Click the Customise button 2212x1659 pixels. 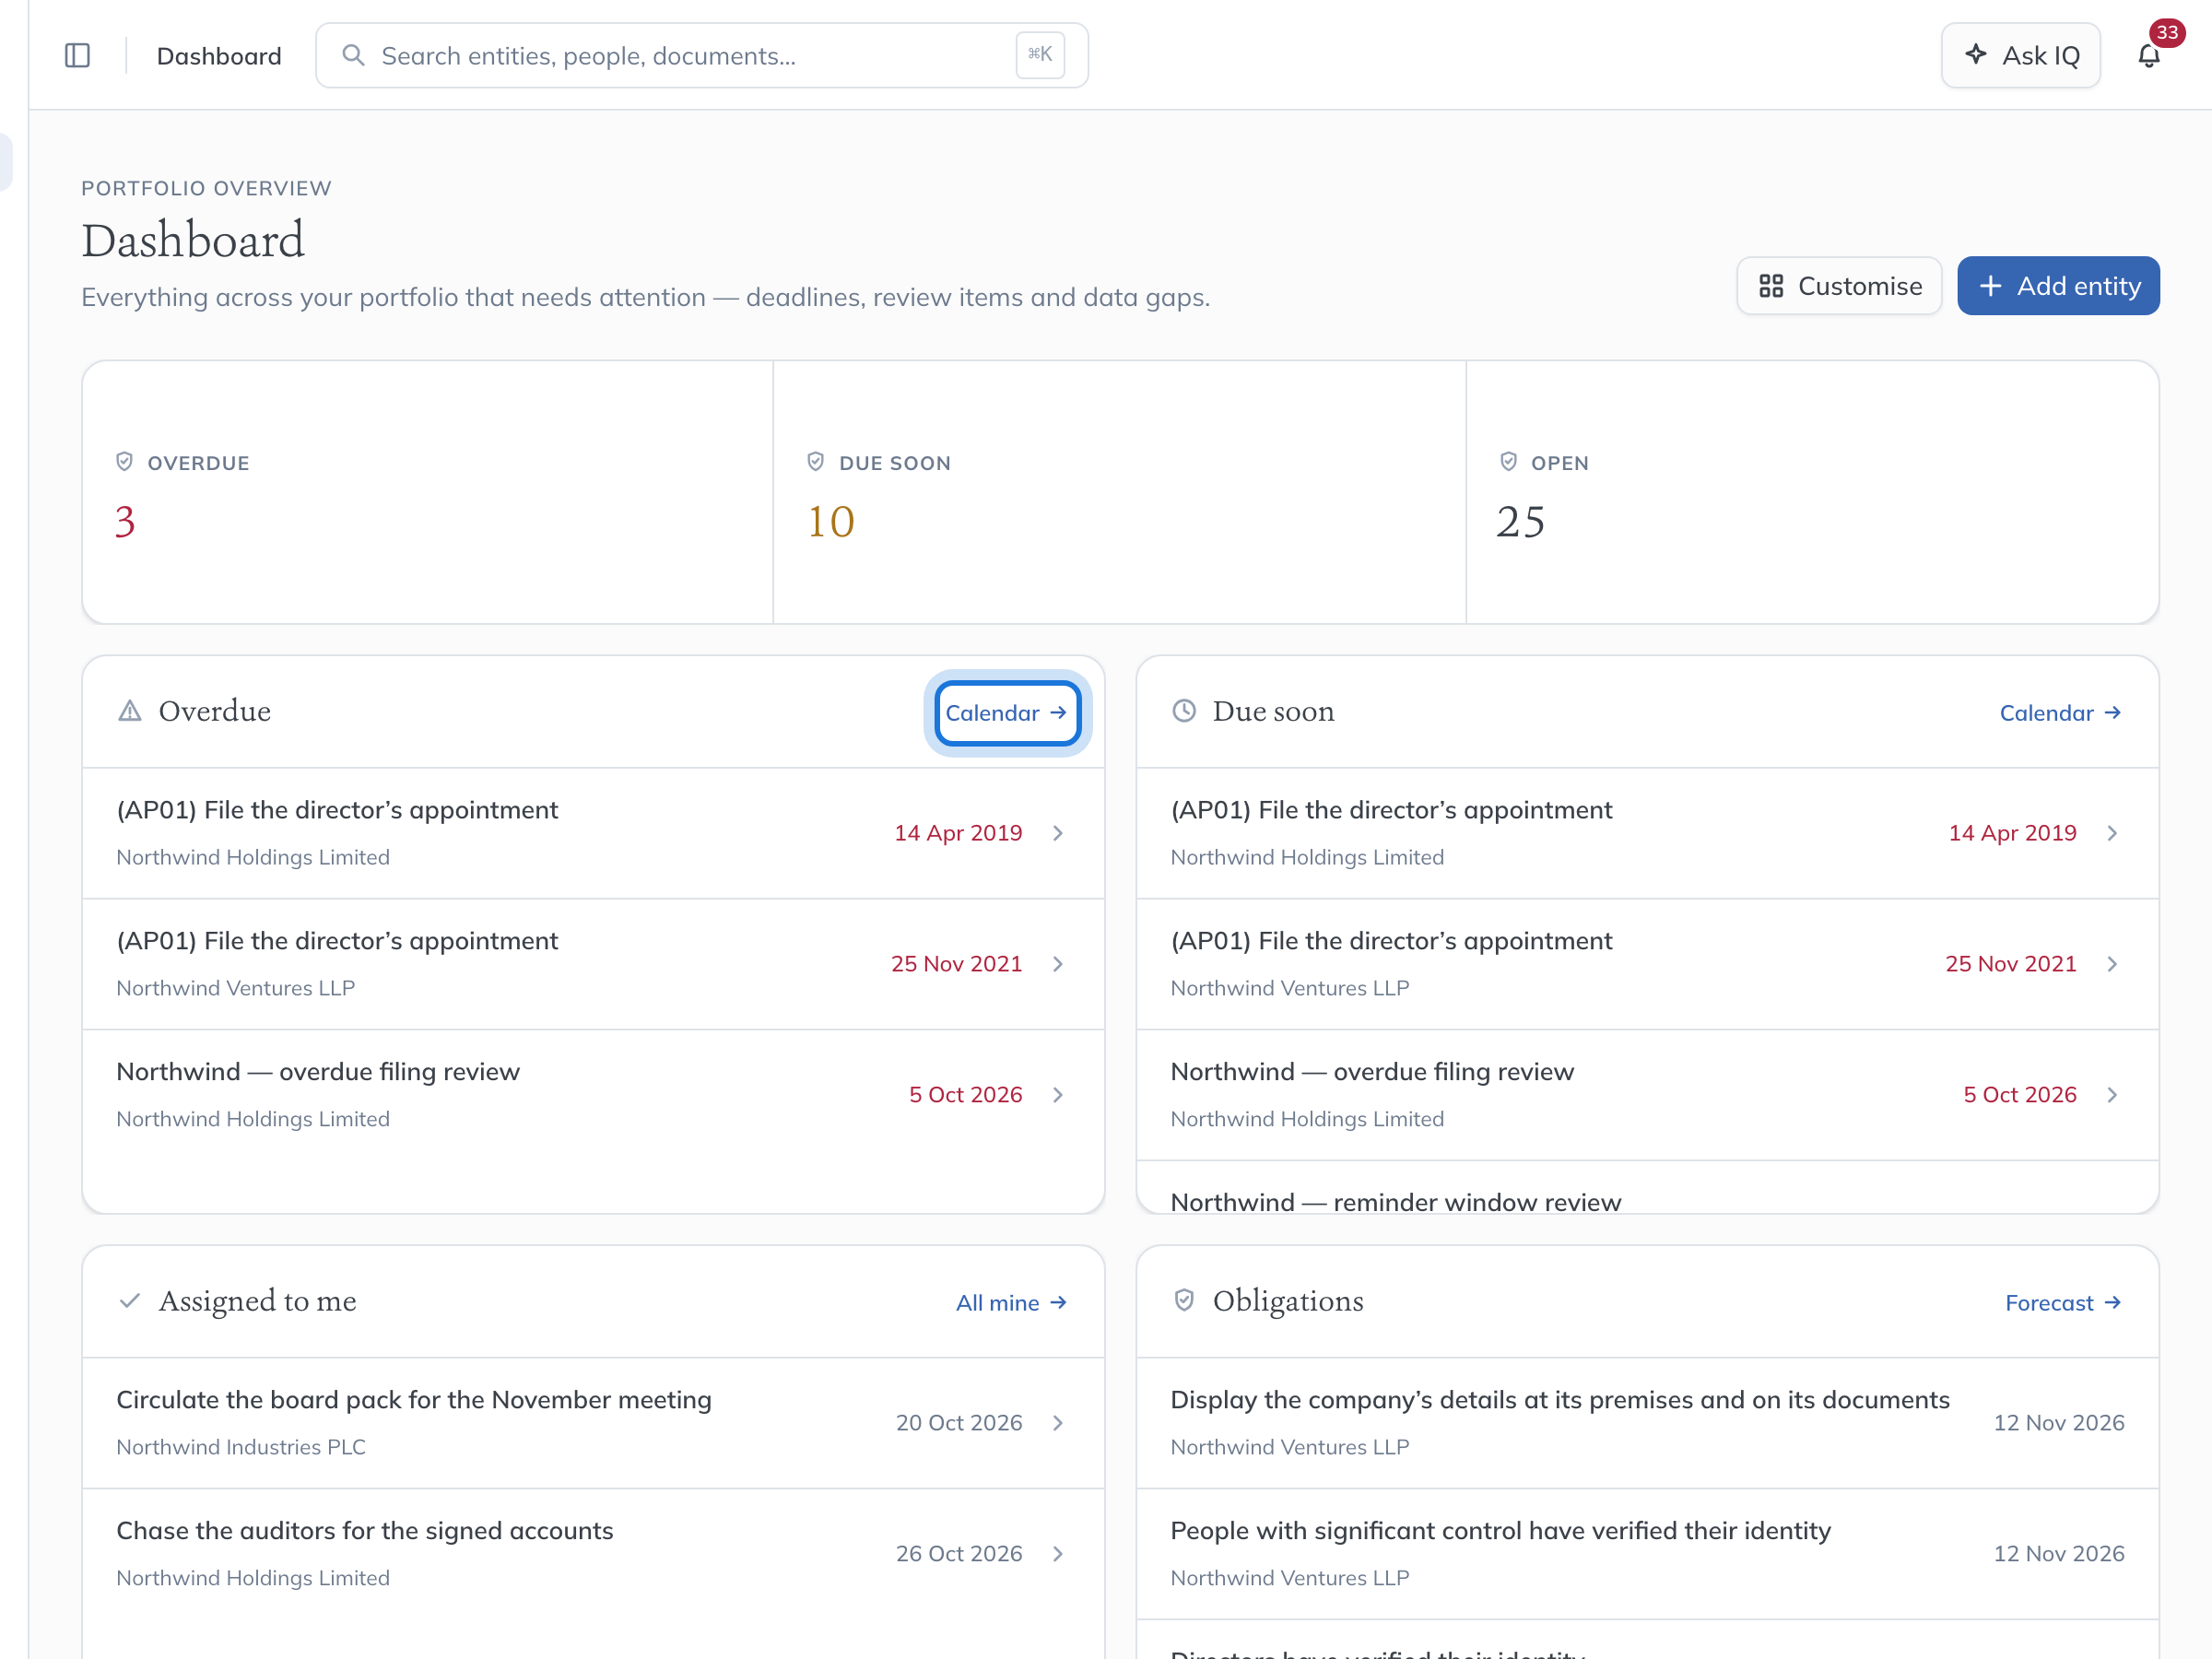1840,286
